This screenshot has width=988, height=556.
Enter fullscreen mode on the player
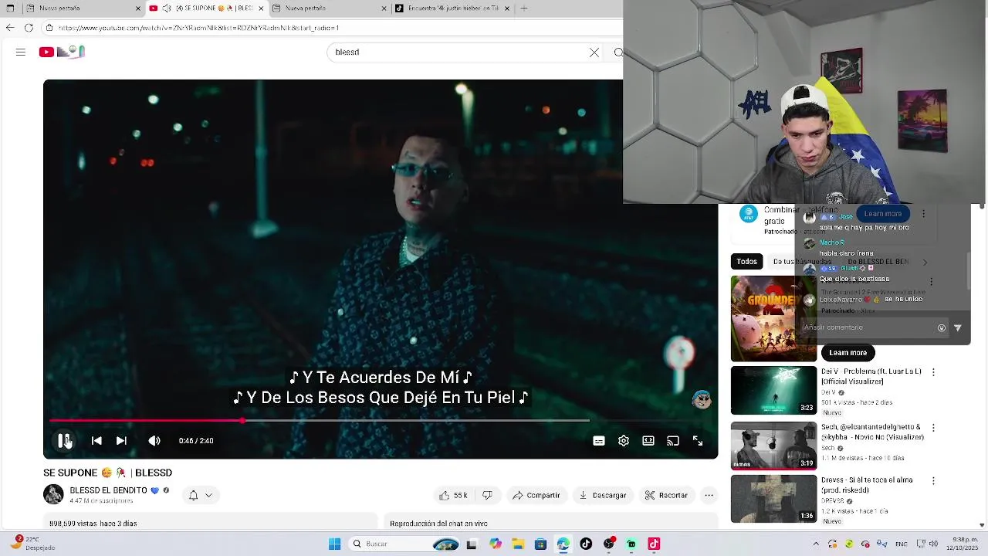point(698,441)
